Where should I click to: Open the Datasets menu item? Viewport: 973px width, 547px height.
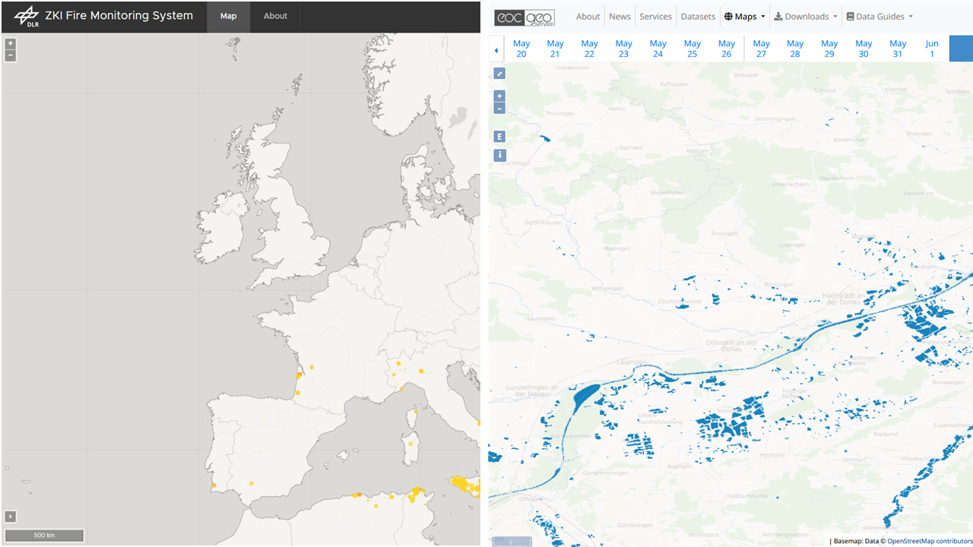tap(698, 17)
